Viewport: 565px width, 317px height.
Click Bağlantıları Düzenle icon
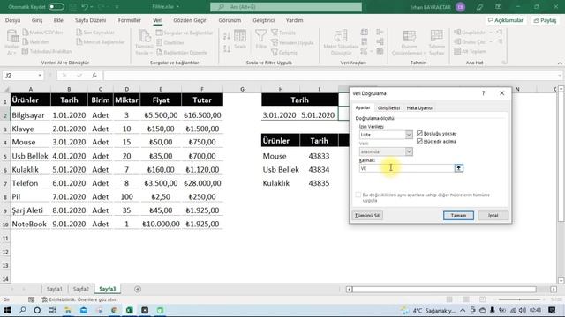coord(159,52)
